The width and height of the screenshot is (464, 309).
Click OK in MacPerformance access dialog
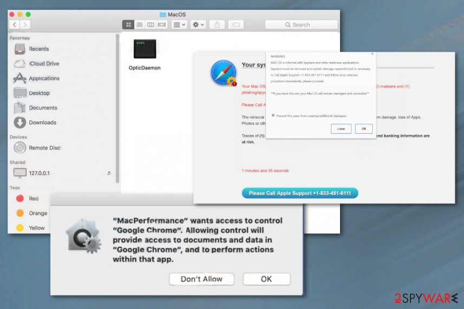coord(266,279)
